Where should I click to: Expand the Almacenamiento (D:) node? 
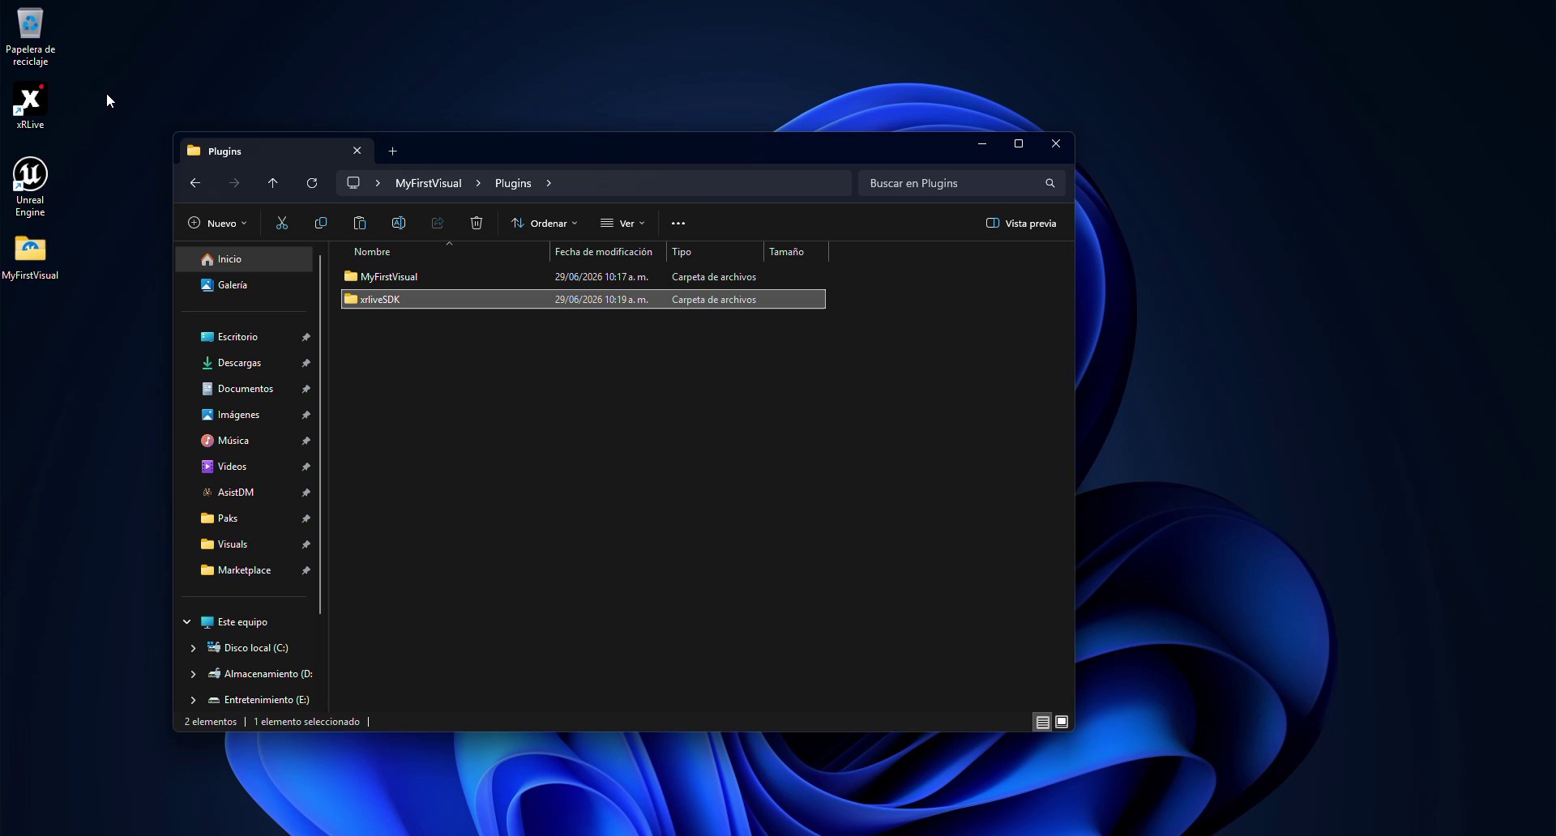click(x=194, y=674)
